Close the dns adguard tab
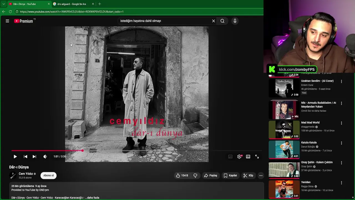 pyautogui.click(x=93, y=4)
